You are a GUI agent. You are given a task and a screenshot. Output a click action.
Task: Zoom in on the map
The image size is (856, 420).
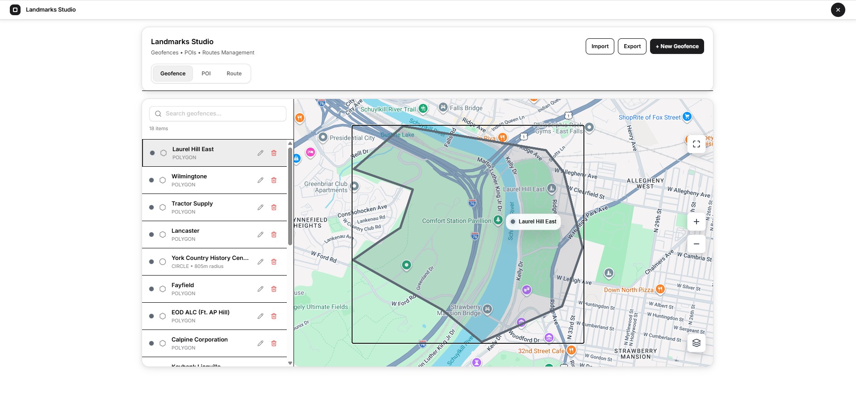(697, 222)
